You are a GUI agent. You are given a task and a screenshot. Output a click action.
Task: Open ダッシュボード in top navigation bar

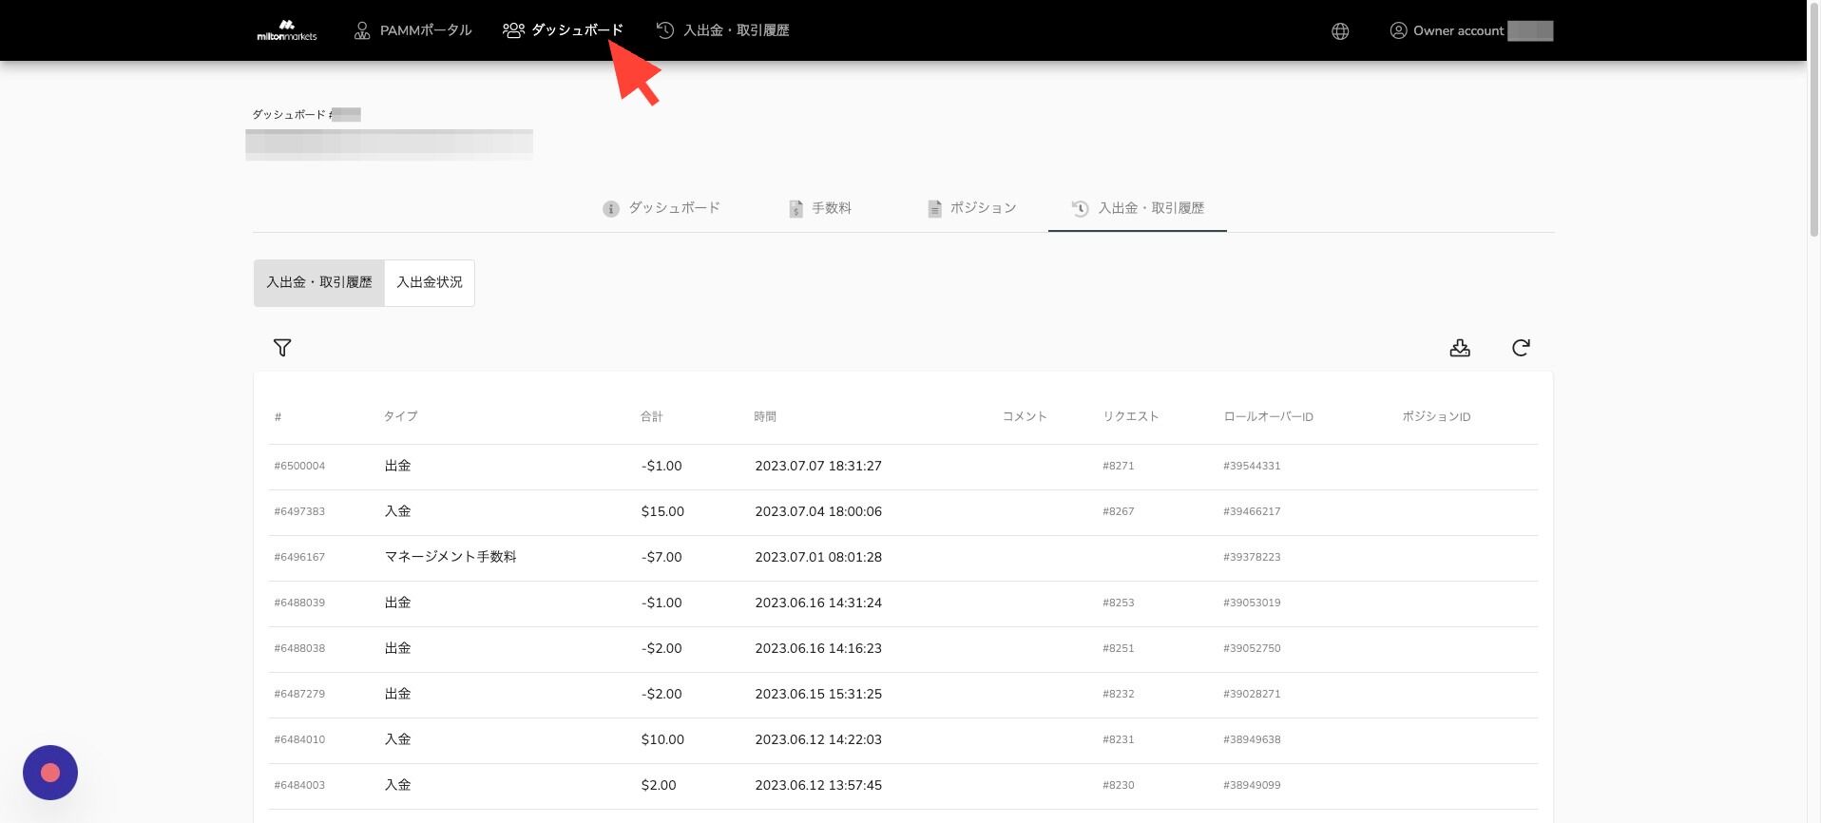click(x=563, y=30)
